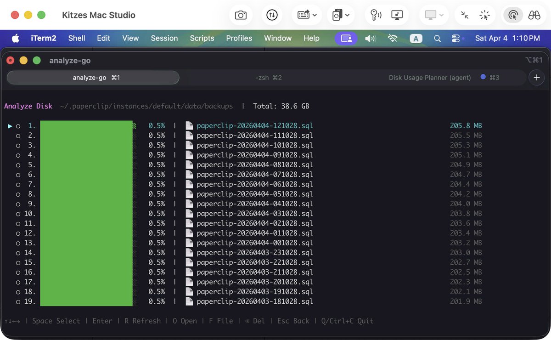The width and height of the screenshot is (551, 340).
Task: Click the 205.8 MB size value
Action: click(466, 125)
